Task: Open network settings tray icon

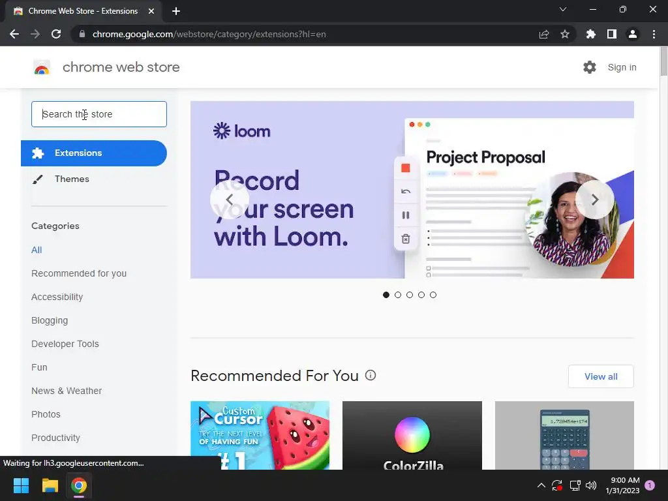Action: tap(575, 485)
